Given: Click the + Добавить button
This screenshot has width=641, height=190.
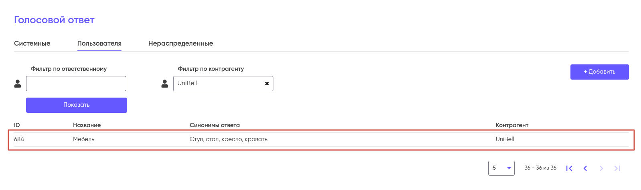Looking at the screenshot, I should point(599,72).
